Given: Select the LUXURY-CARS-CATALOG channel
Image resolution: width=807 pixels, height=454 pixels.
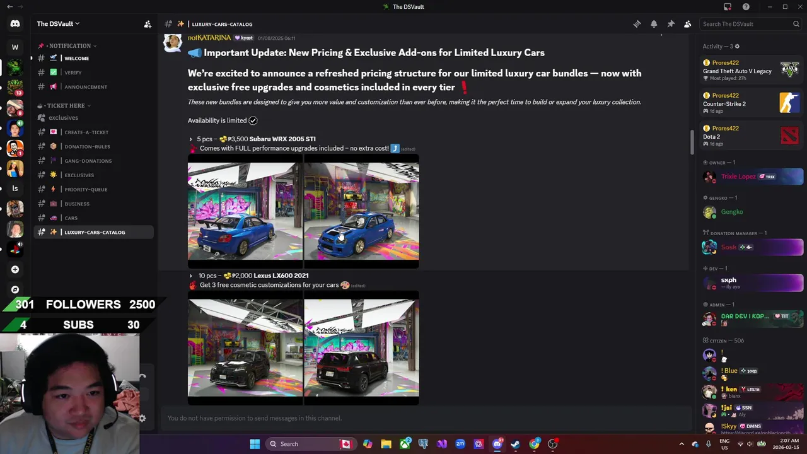Looking at the screenshot, I should [93, 232].
